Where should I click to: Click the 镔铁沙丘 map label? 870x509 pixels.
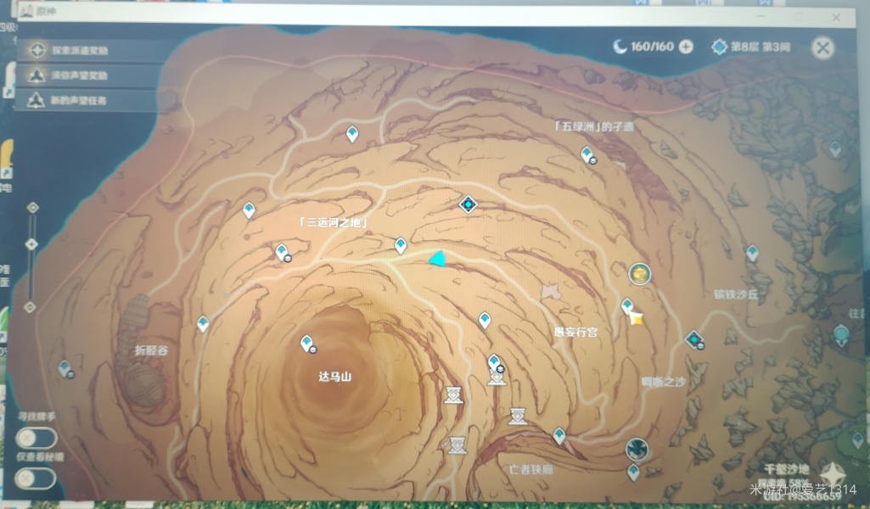pyautogui.click(x=736, y=294)
